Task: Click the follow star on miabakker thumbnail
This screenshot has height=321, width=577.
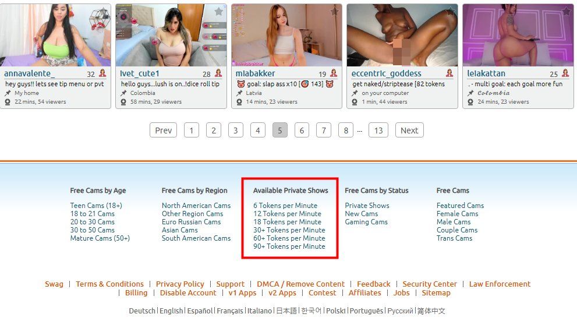Action: pos(335,12)
